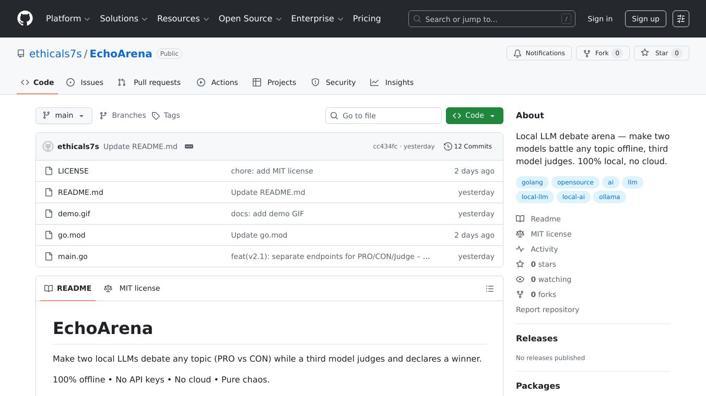Open the Solutions navigation menu
The width and height of the screenshot is (706, 396).
pyautogui.click(x=124, y=19)
